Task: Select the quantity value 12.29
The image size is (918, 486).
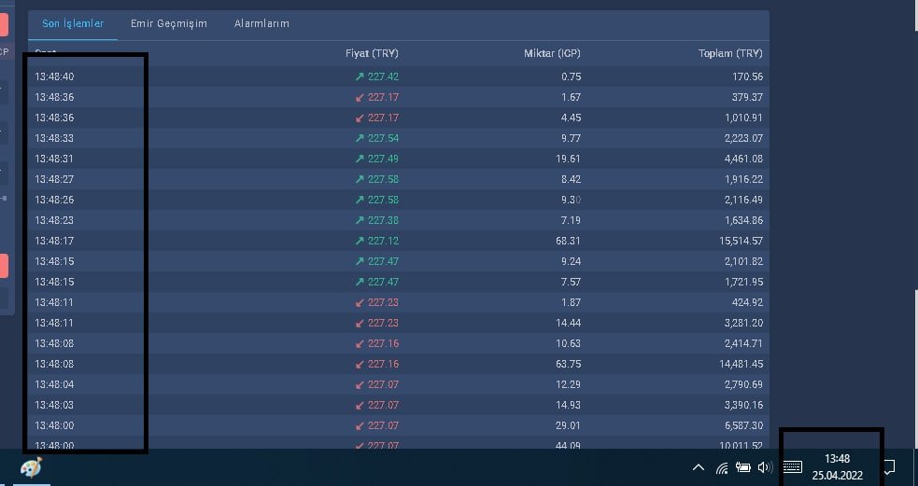Action: (x=568, y=384)
